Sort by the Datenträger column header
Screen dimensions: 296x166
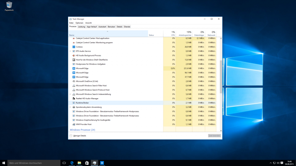point(198,34)
